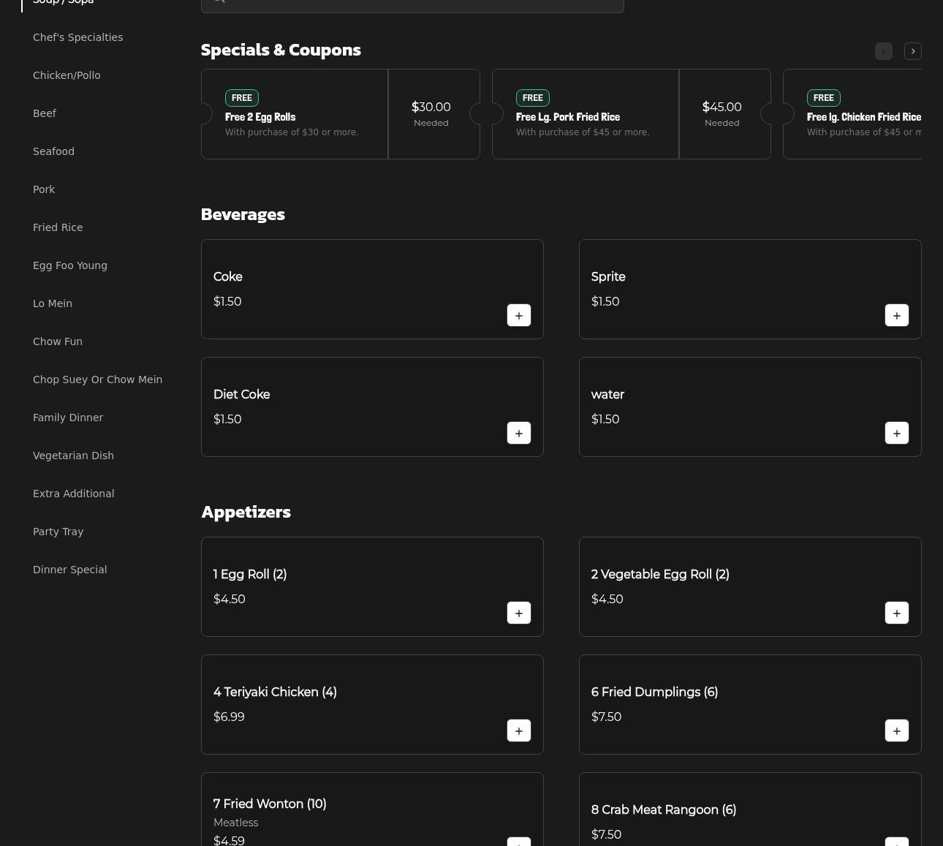Click the plus button for water

(896, 434)
